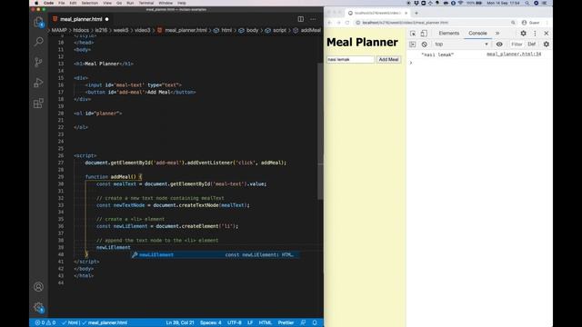Change language mode via HTML status item
The height and width of the screenshot is (327, 582).
[x=265, y=322]
